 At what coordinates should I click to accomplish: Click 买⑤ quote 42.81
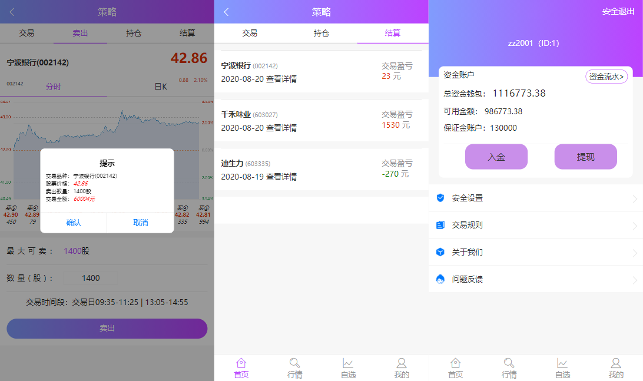click(203, 215)
